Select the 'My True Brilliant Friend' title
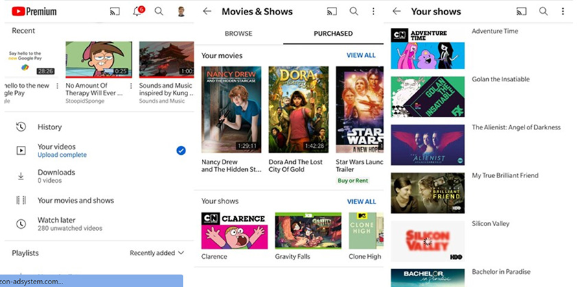587x287 pixels. (x=505, y=175)
